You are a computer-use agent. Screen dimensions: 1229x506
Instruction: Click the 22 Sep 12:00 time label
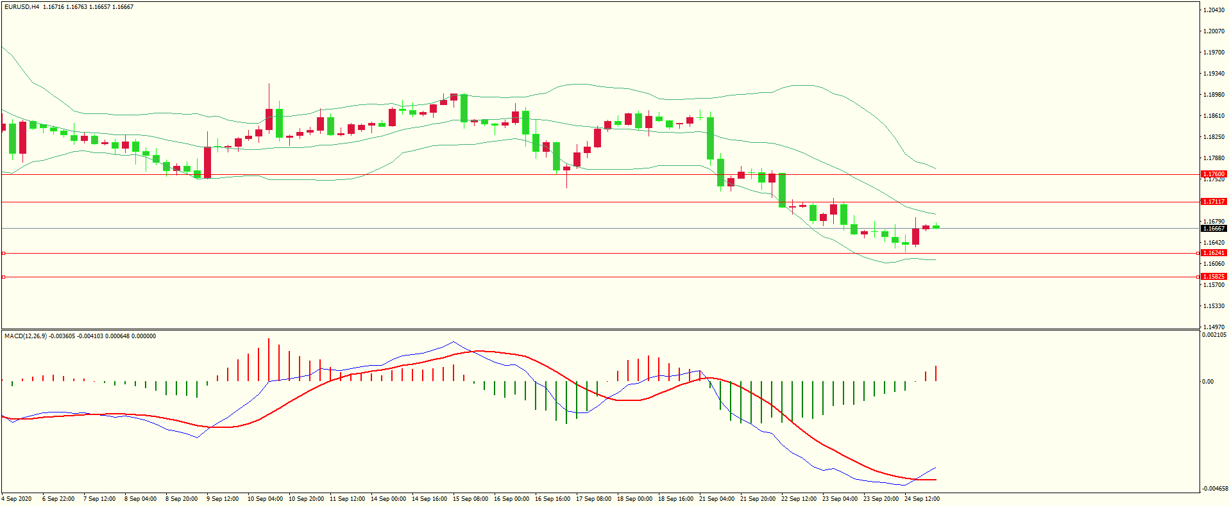pos(799,499)
